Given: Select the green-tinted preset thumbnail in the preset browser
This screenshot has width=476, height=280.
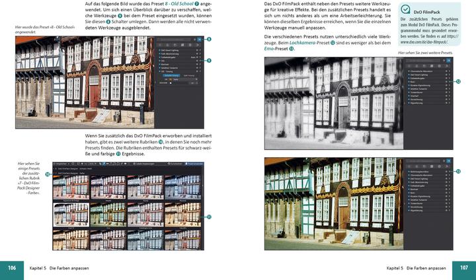Looking at the screenshot, I should (108, 215).
